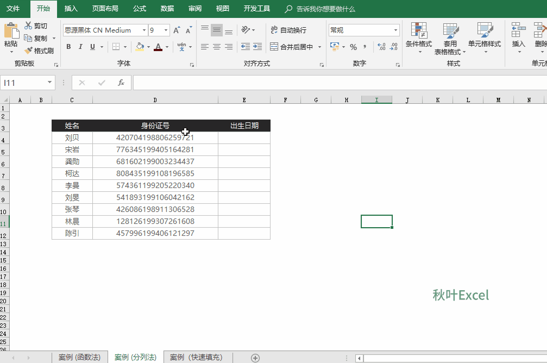Screen dimensions: 547x363
Task: Select the cell with name 宋岩
Action: pyautogui.click(x=72, y=150)
